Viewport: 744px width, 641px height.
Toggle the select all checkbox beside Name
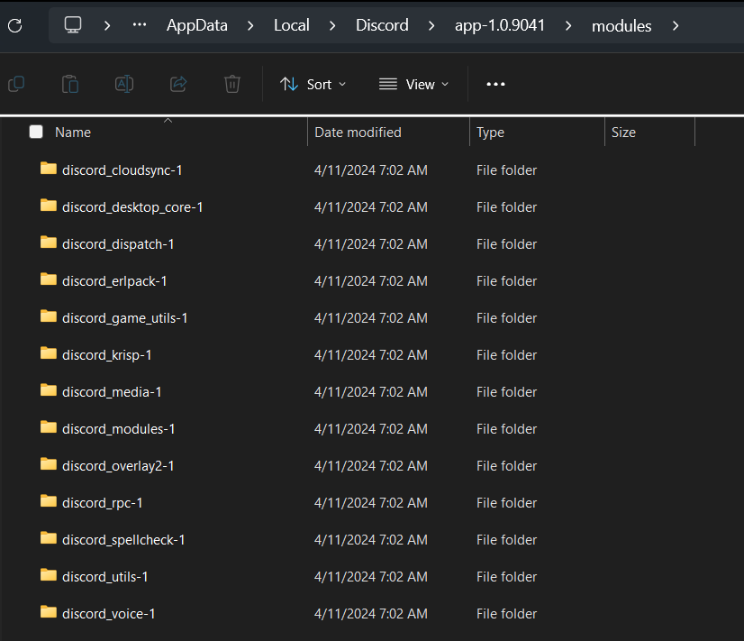tap(36, 133)
